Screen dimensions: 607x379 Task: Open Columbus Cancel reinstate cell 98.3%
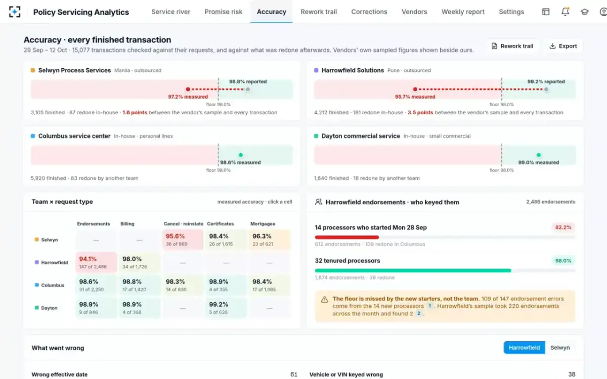[183, 286]
